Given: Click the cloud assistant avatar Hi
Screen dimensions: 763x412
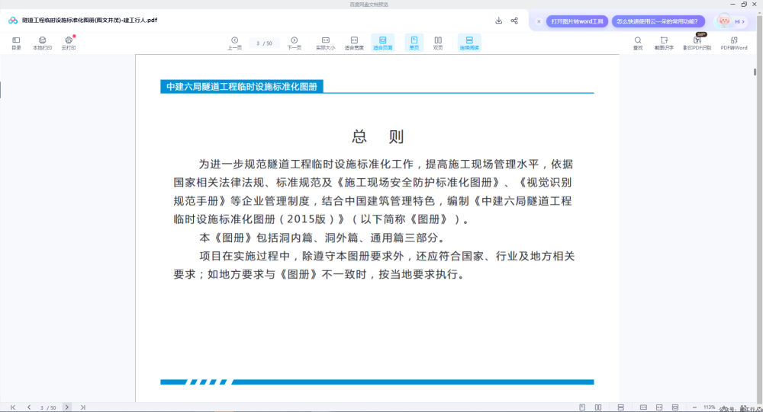Looking at the screenshot, I should (732, 21).
